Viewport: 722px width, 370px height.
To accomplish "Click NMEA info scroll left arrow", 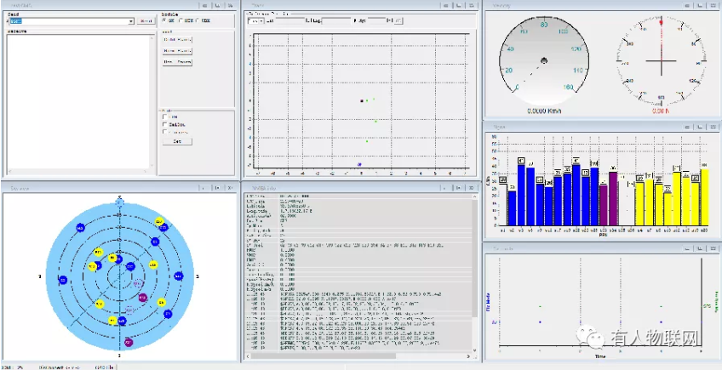I will point(249,356).
